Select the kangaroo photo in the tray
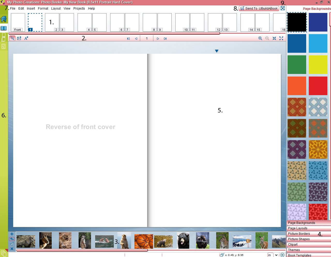Image resolution: width=331 pixels, height=257 pixels. click(262, 240)
